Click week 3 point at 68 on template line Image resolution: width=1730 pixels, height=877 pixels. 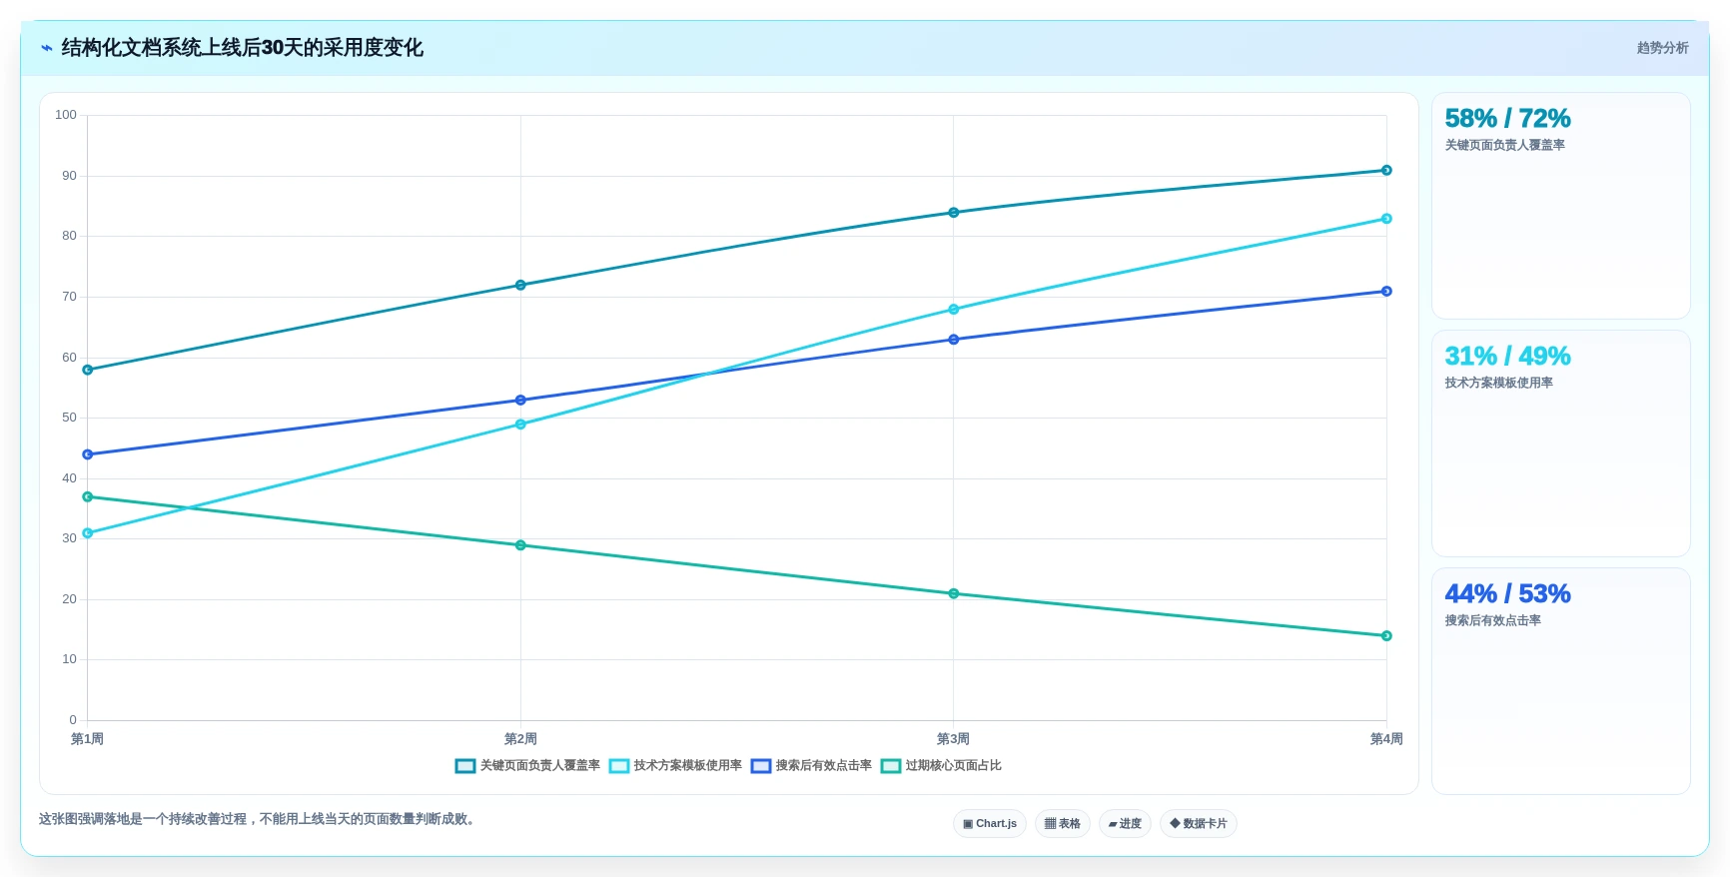pyautogui.click(x=953, y=310)
